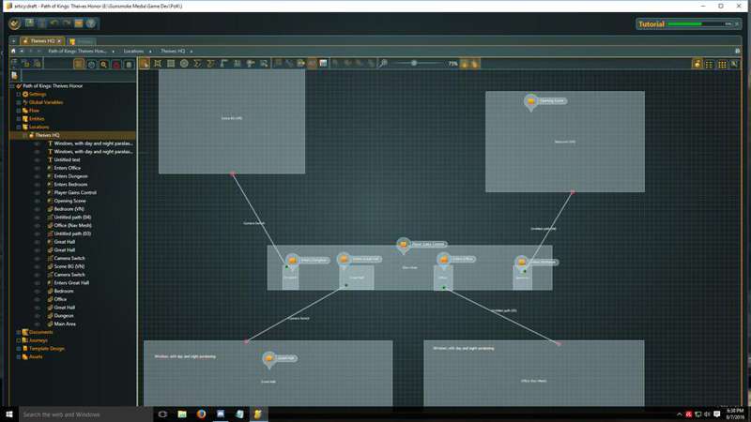Select Assets in the navigator tree

pyautogui.click(x=36, y=357)
